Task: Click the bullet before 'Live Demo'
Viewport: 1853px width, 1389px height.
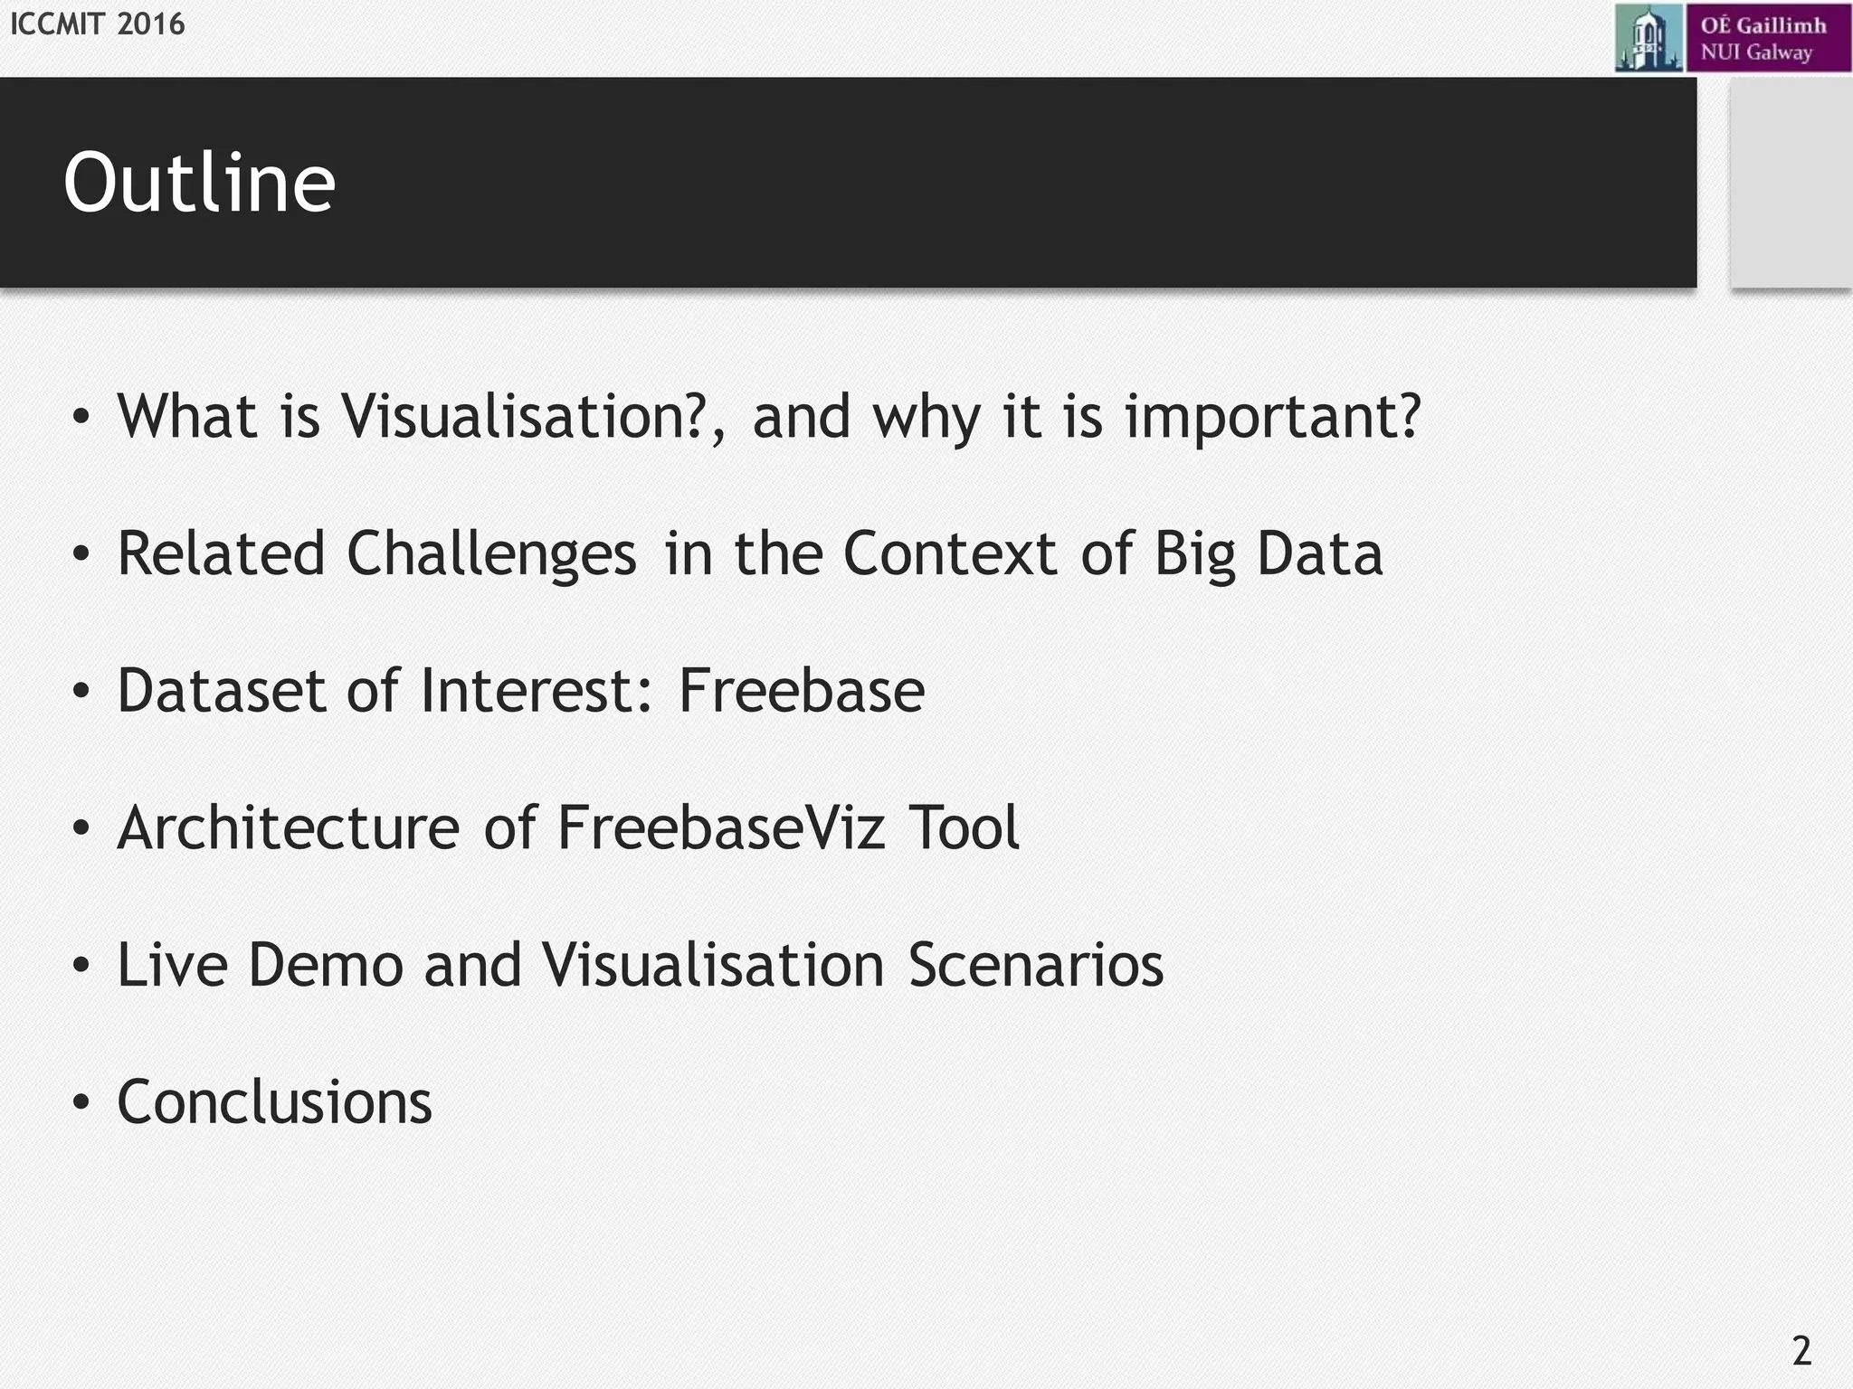Action: (81, 966)
